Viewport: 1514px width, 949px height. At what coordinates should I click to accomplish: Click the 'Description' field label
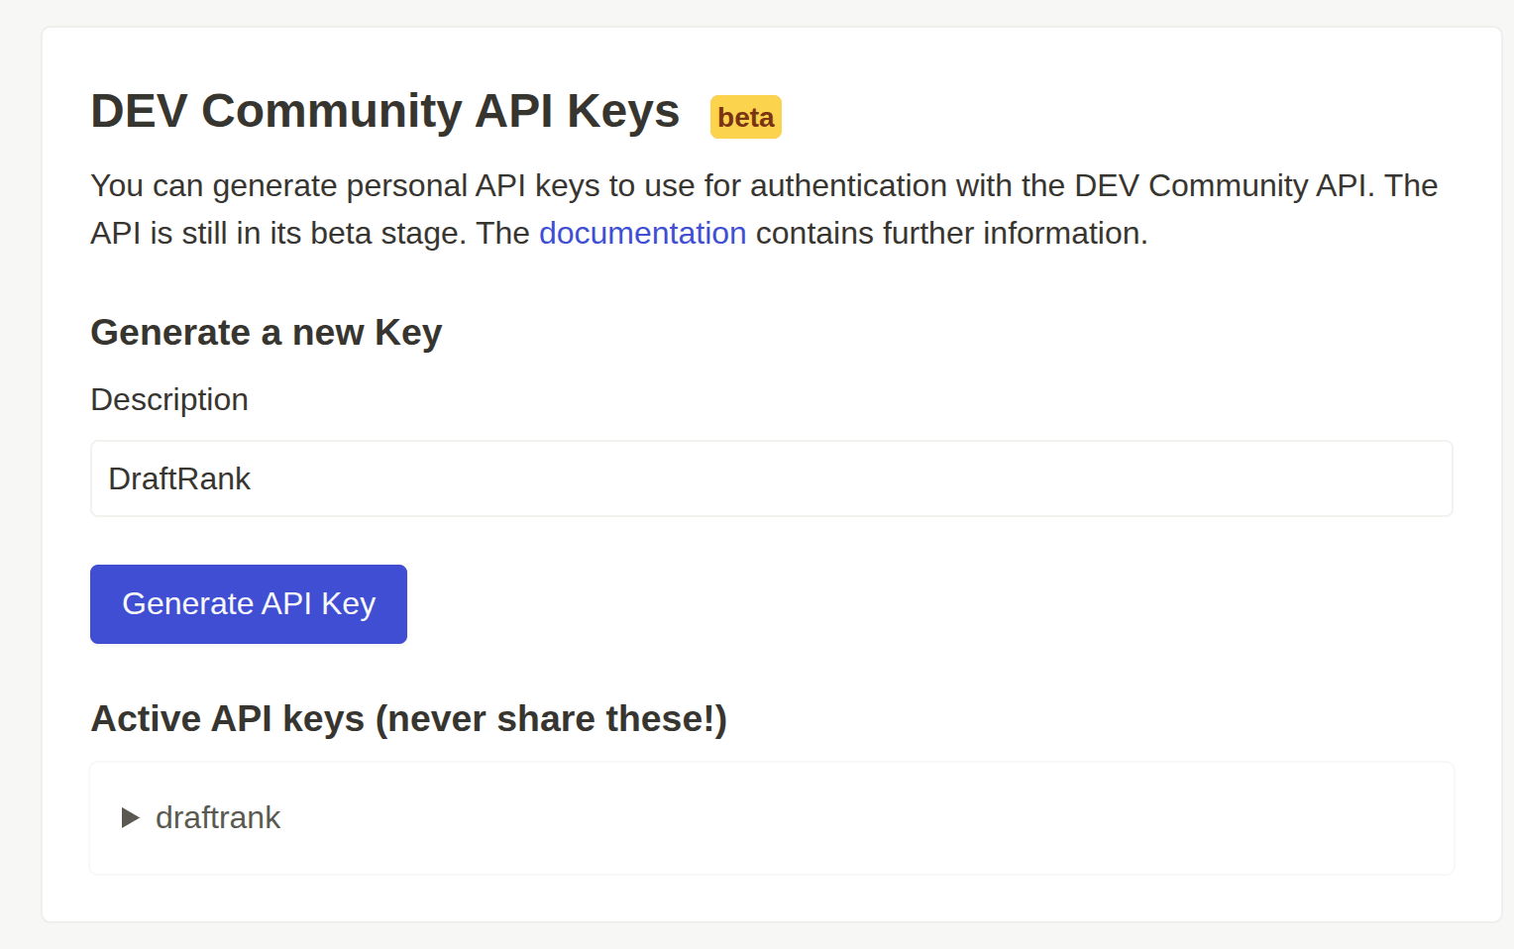[x=169, y=399]
